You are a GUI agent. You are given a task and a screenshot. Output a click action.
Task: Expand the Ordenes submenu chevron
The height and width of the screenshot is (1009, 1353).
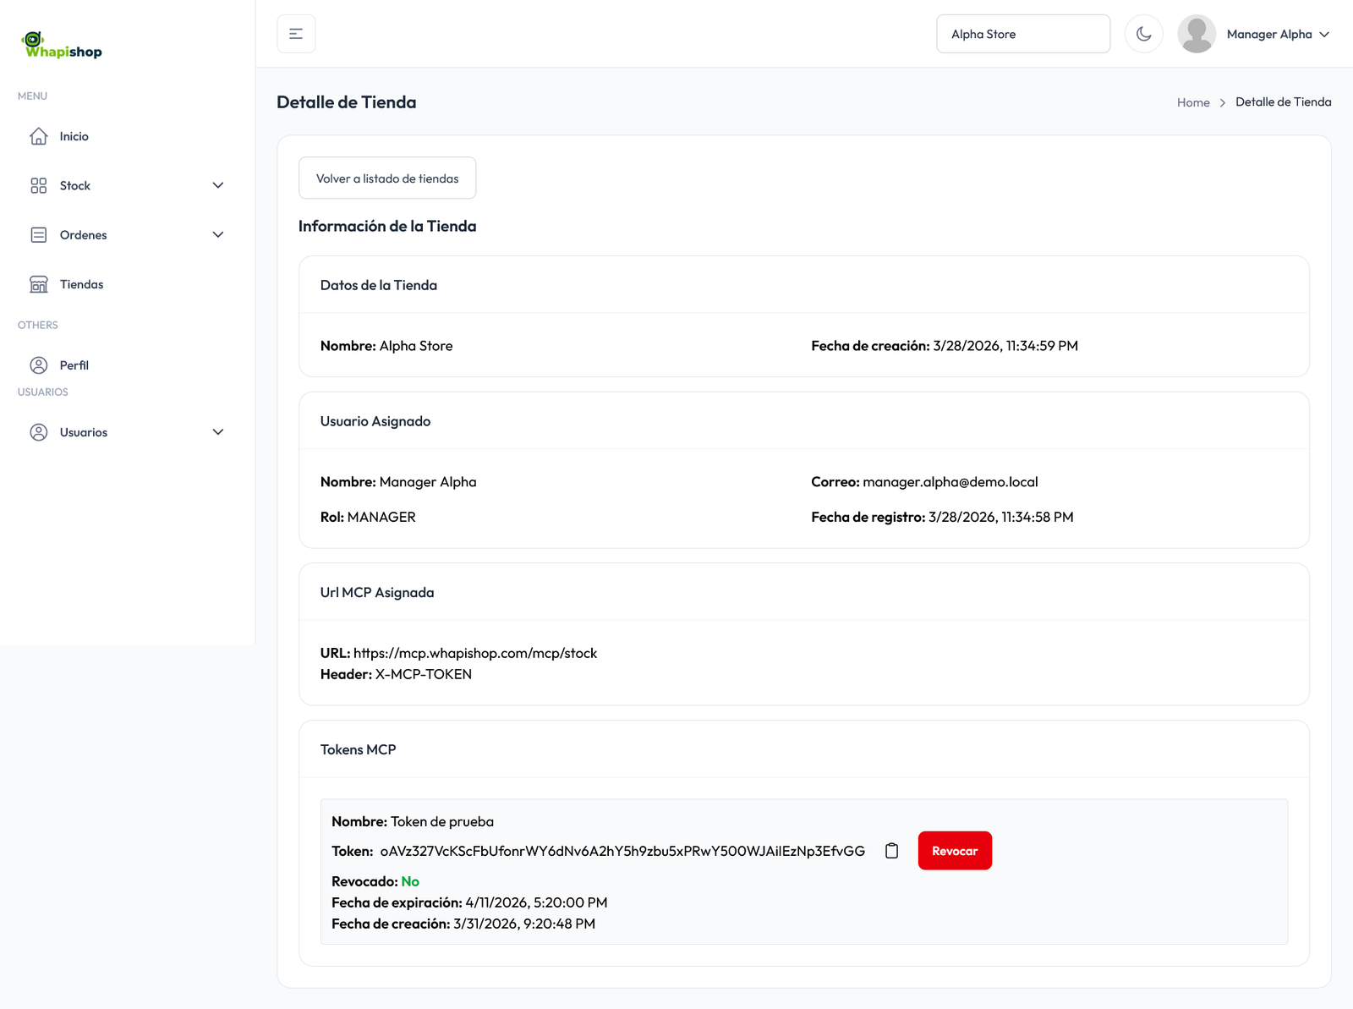218,235
